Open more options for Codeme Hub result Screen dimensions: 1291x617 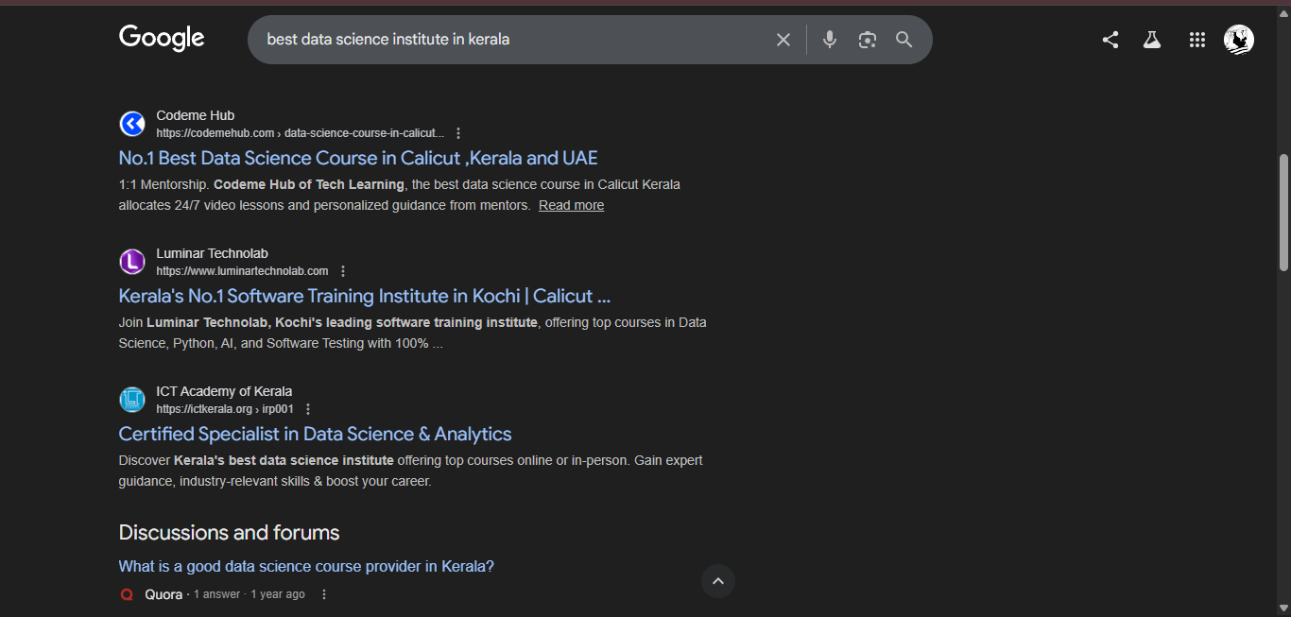(458, 133)
